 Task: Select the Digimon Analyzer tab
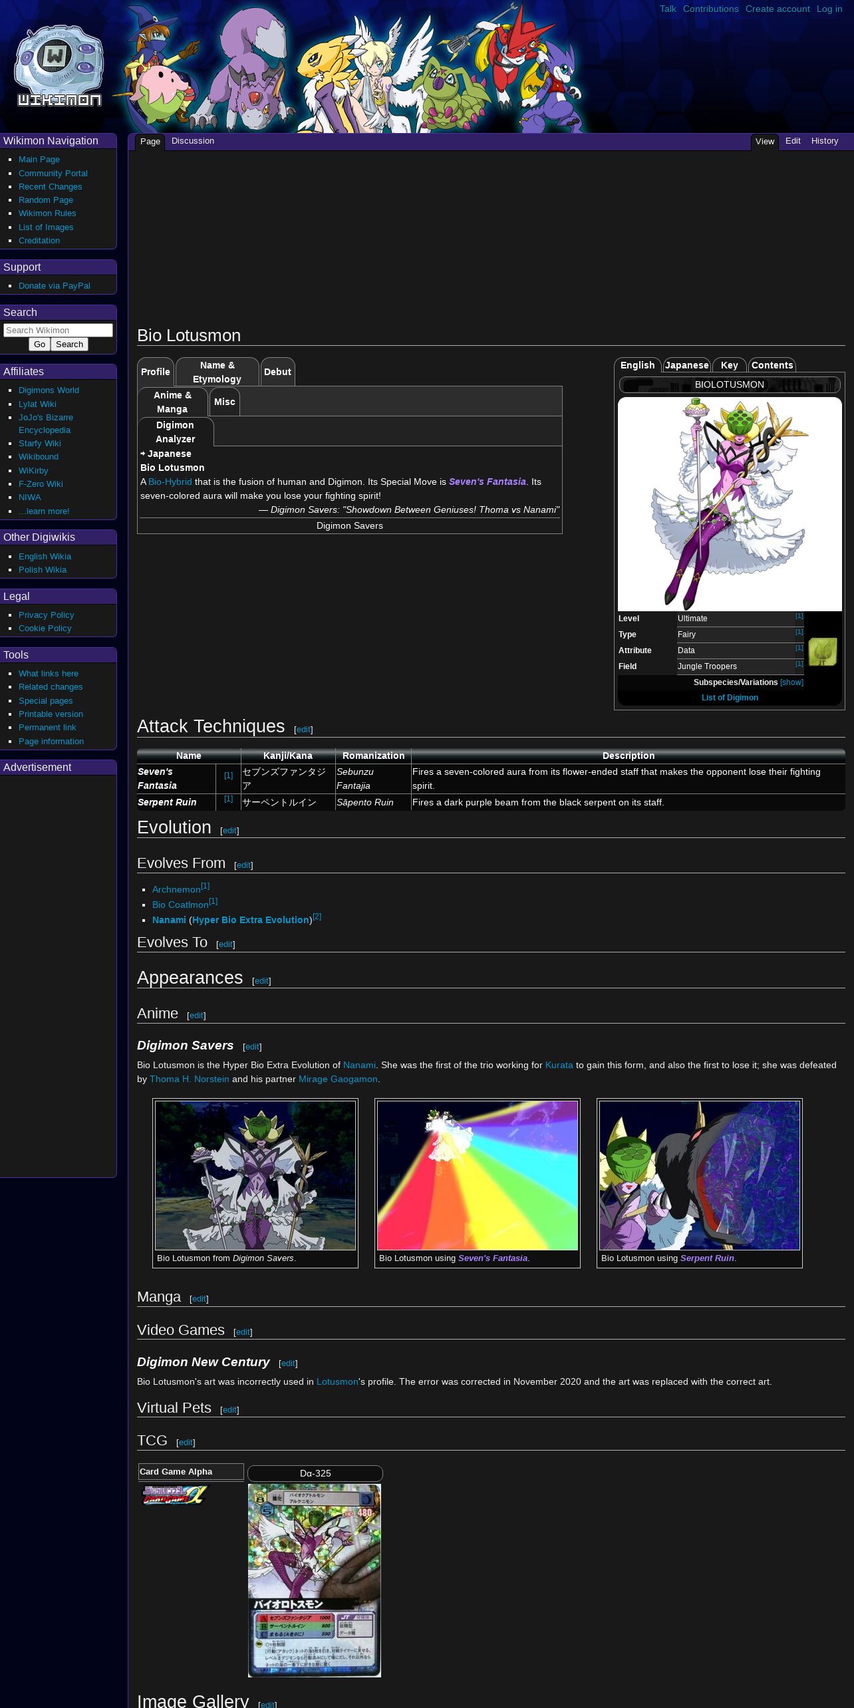(x=176, y=432)
